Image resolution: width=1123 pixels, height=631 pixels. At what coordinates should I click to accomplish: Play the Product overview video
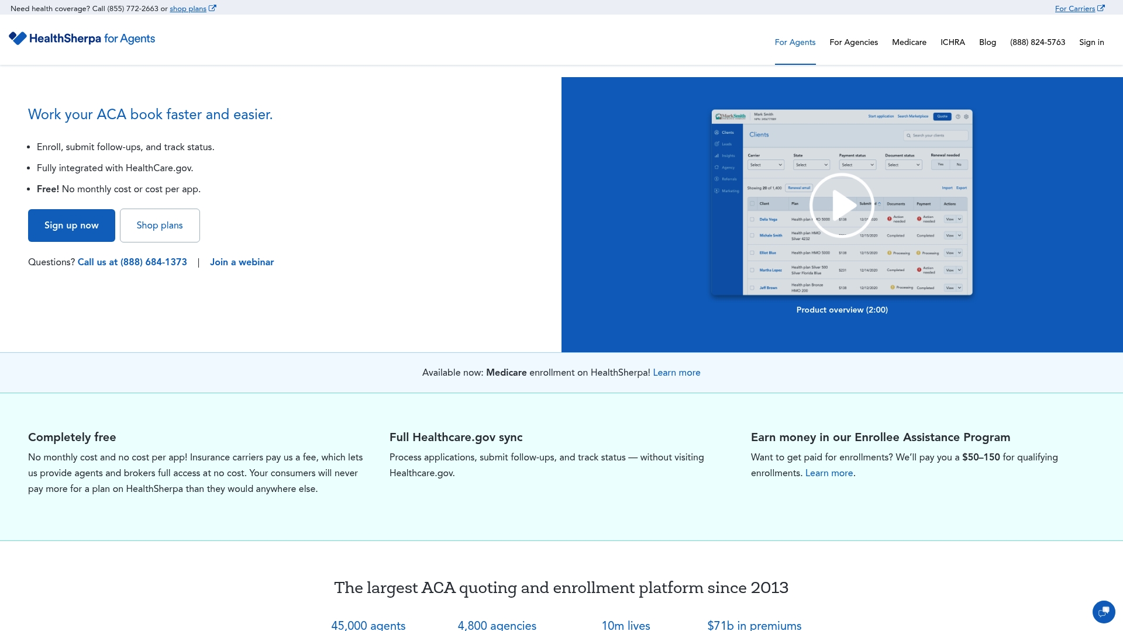pos(842,205)
